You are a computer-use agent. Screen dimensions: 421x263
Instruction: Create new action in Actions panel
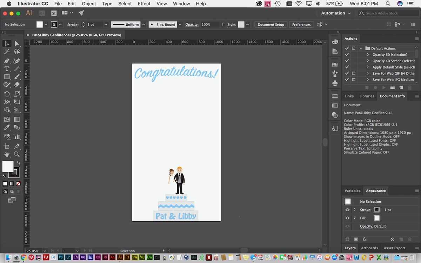pos(401,87)
